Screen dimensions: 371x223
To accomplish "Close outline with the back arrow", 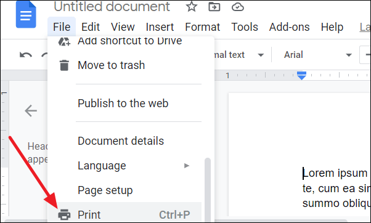I will (31, 111).
